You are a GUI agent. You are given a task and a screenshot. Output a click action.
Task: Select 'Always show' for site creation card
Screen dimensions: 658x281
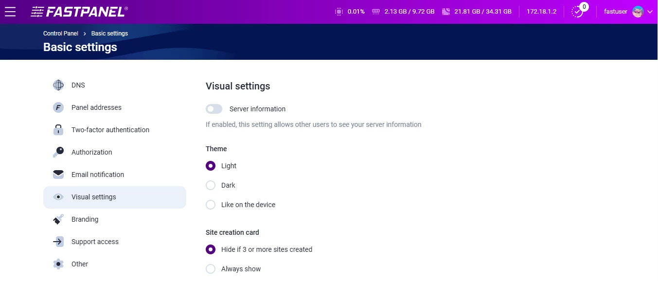tap(211, 269)
